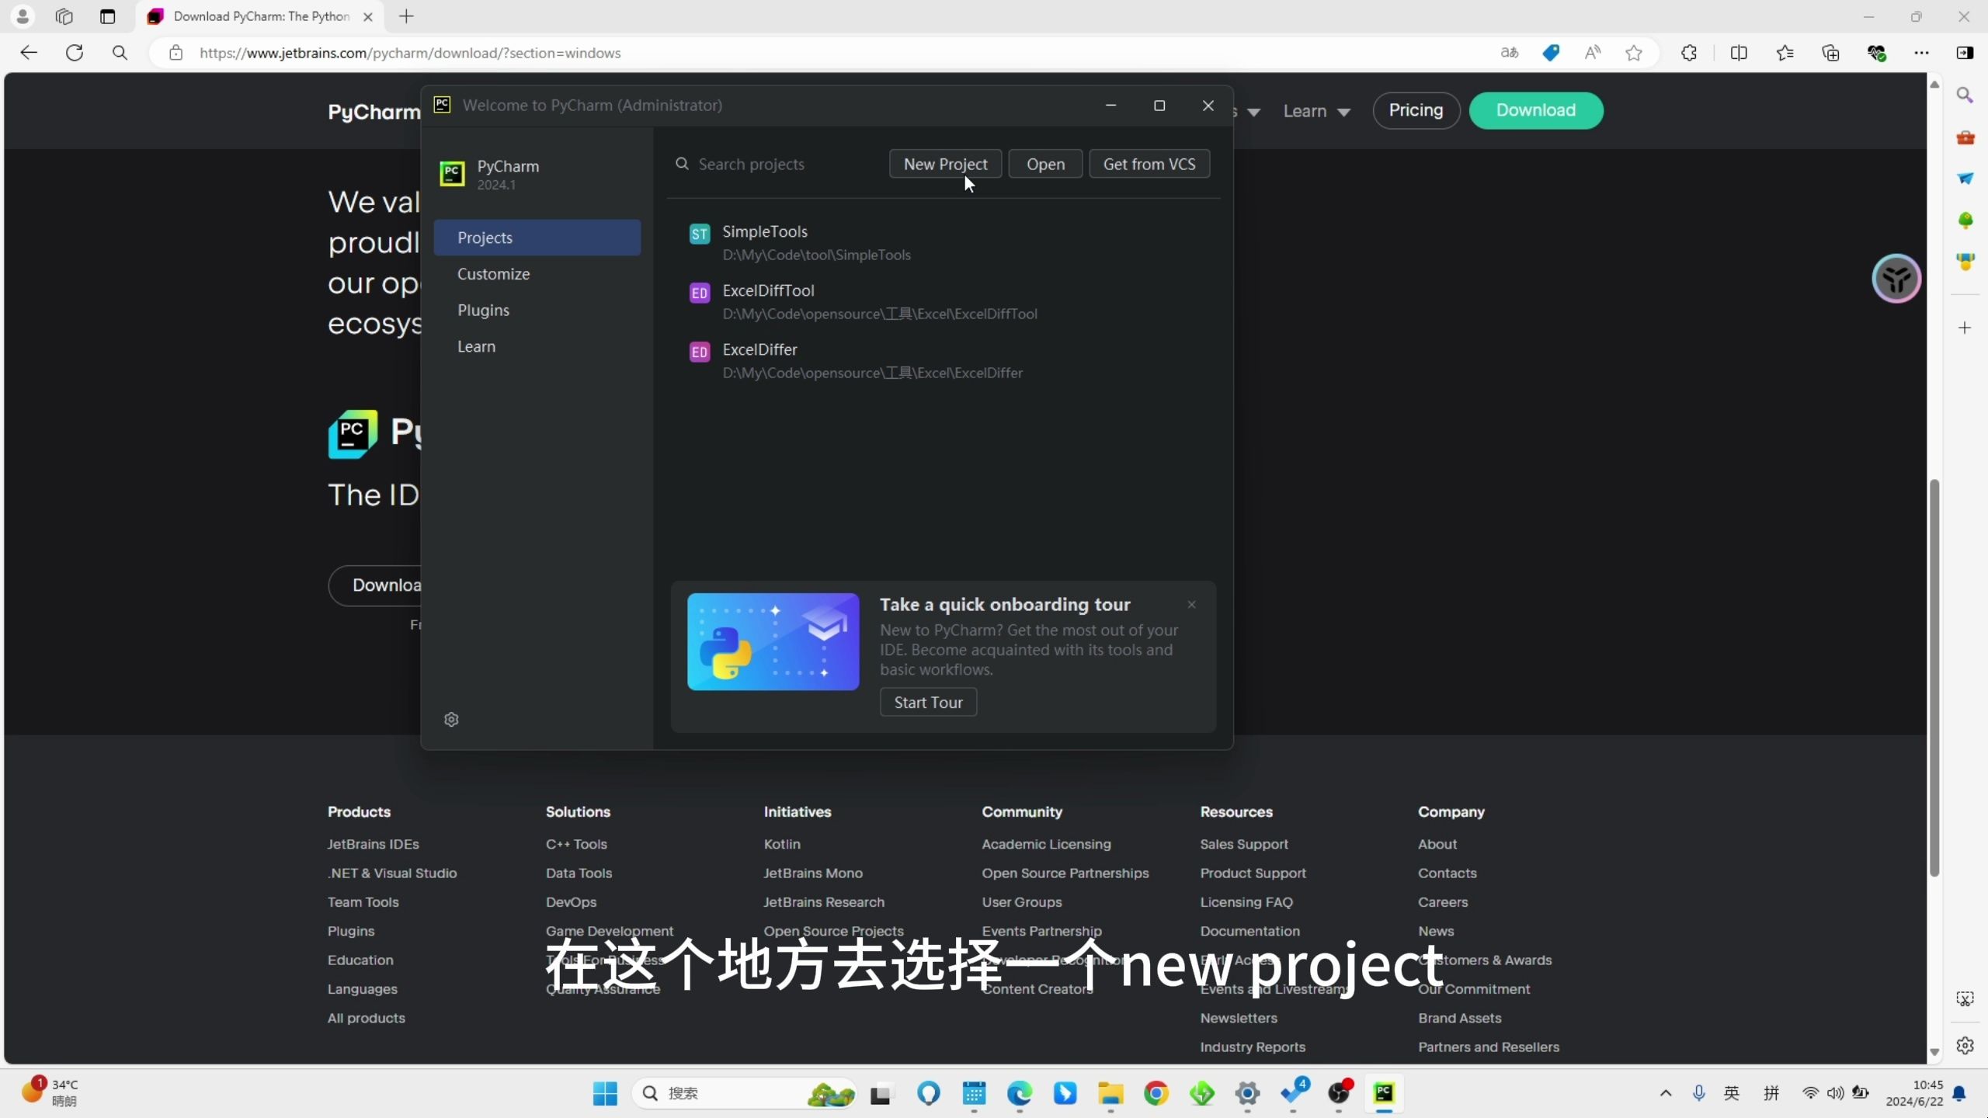Click the search magnifier icon in projects
This screenshot has height=1118, width=1988.
(x=683, y=164)
